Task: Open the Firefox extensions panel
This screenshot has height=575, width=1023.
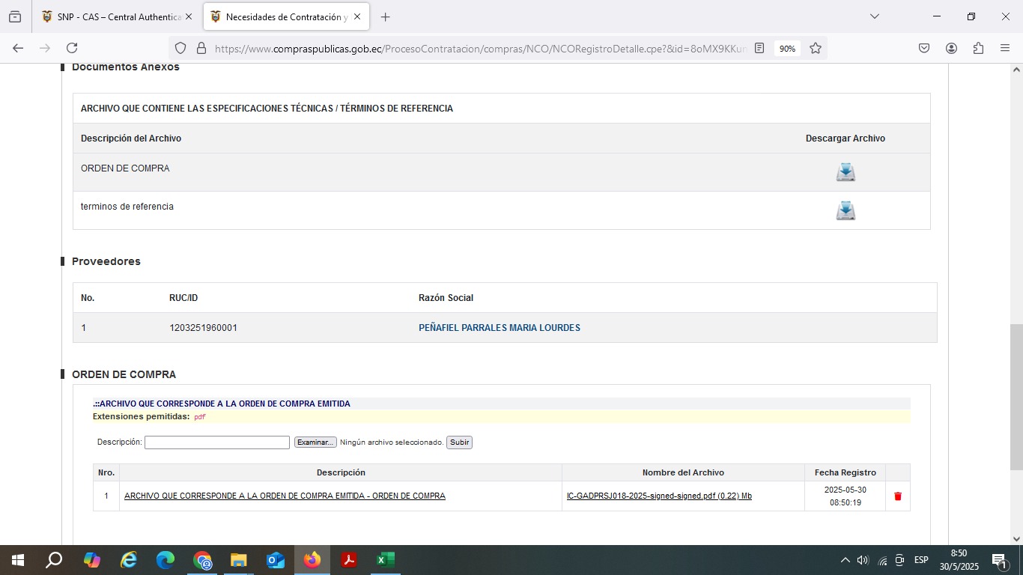Action: point(978,48)
